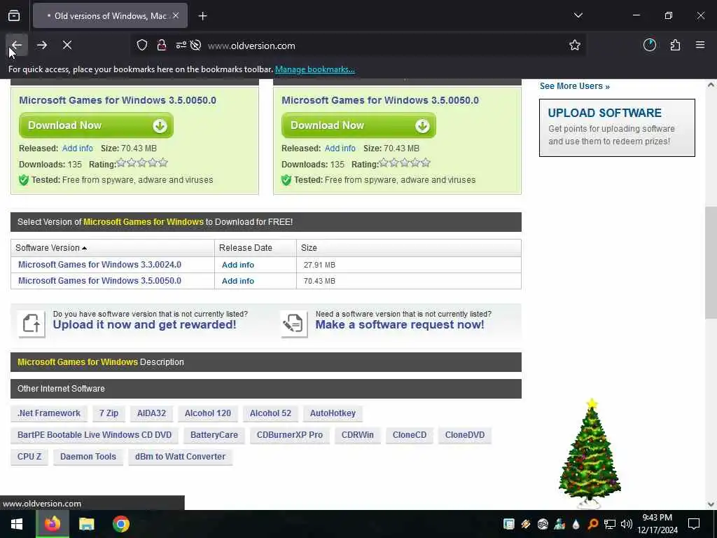Open site permissions icon in address bar
The image size is (717, 538).
181,46
